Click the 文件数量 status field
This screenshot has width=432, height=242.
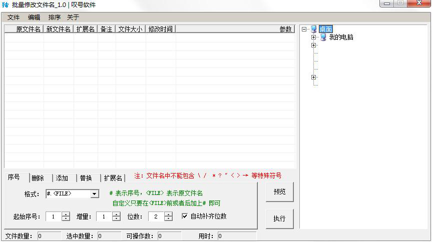tap(49, 236)
